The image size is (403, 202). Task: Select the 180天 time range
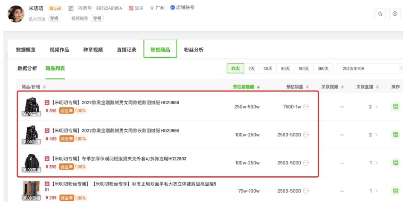coord(304,69)
